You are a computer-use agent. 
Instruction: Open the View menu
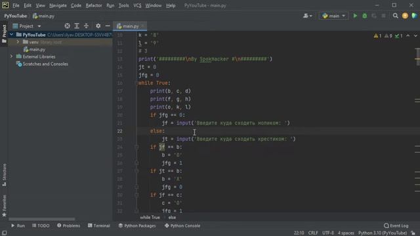coord(40,5)
